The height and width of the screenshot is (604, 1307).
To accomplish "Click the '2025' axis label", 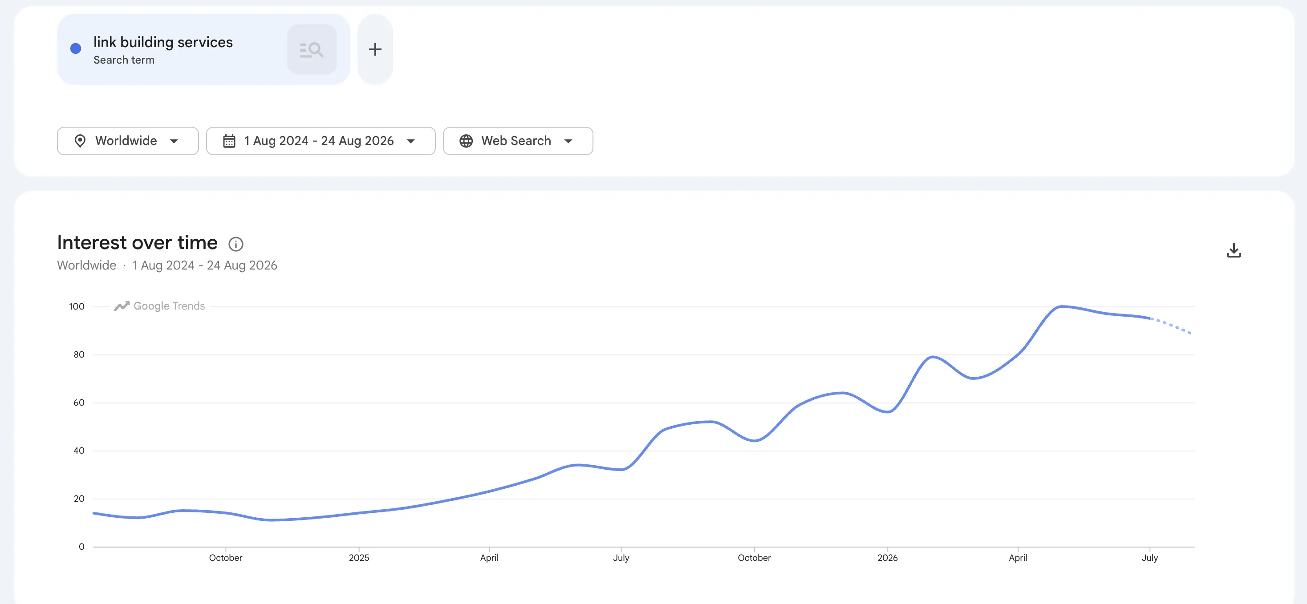I will click(359, 558).
